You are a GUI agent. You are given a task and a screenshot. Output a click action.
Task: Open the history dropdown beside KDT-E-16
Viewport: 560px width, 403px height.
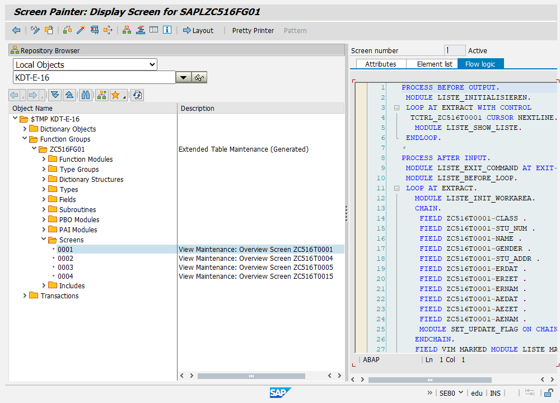[184, 77]
